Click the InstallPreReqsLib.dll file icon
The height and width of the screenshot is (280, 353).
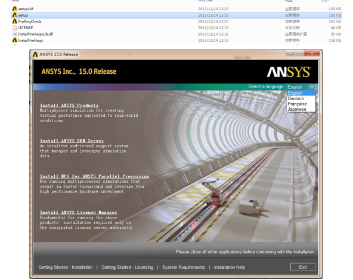point(15,34)
